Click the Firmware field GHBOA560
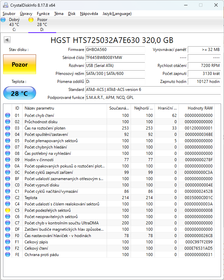This screenshot has height=280, width=224. (115, 50)
